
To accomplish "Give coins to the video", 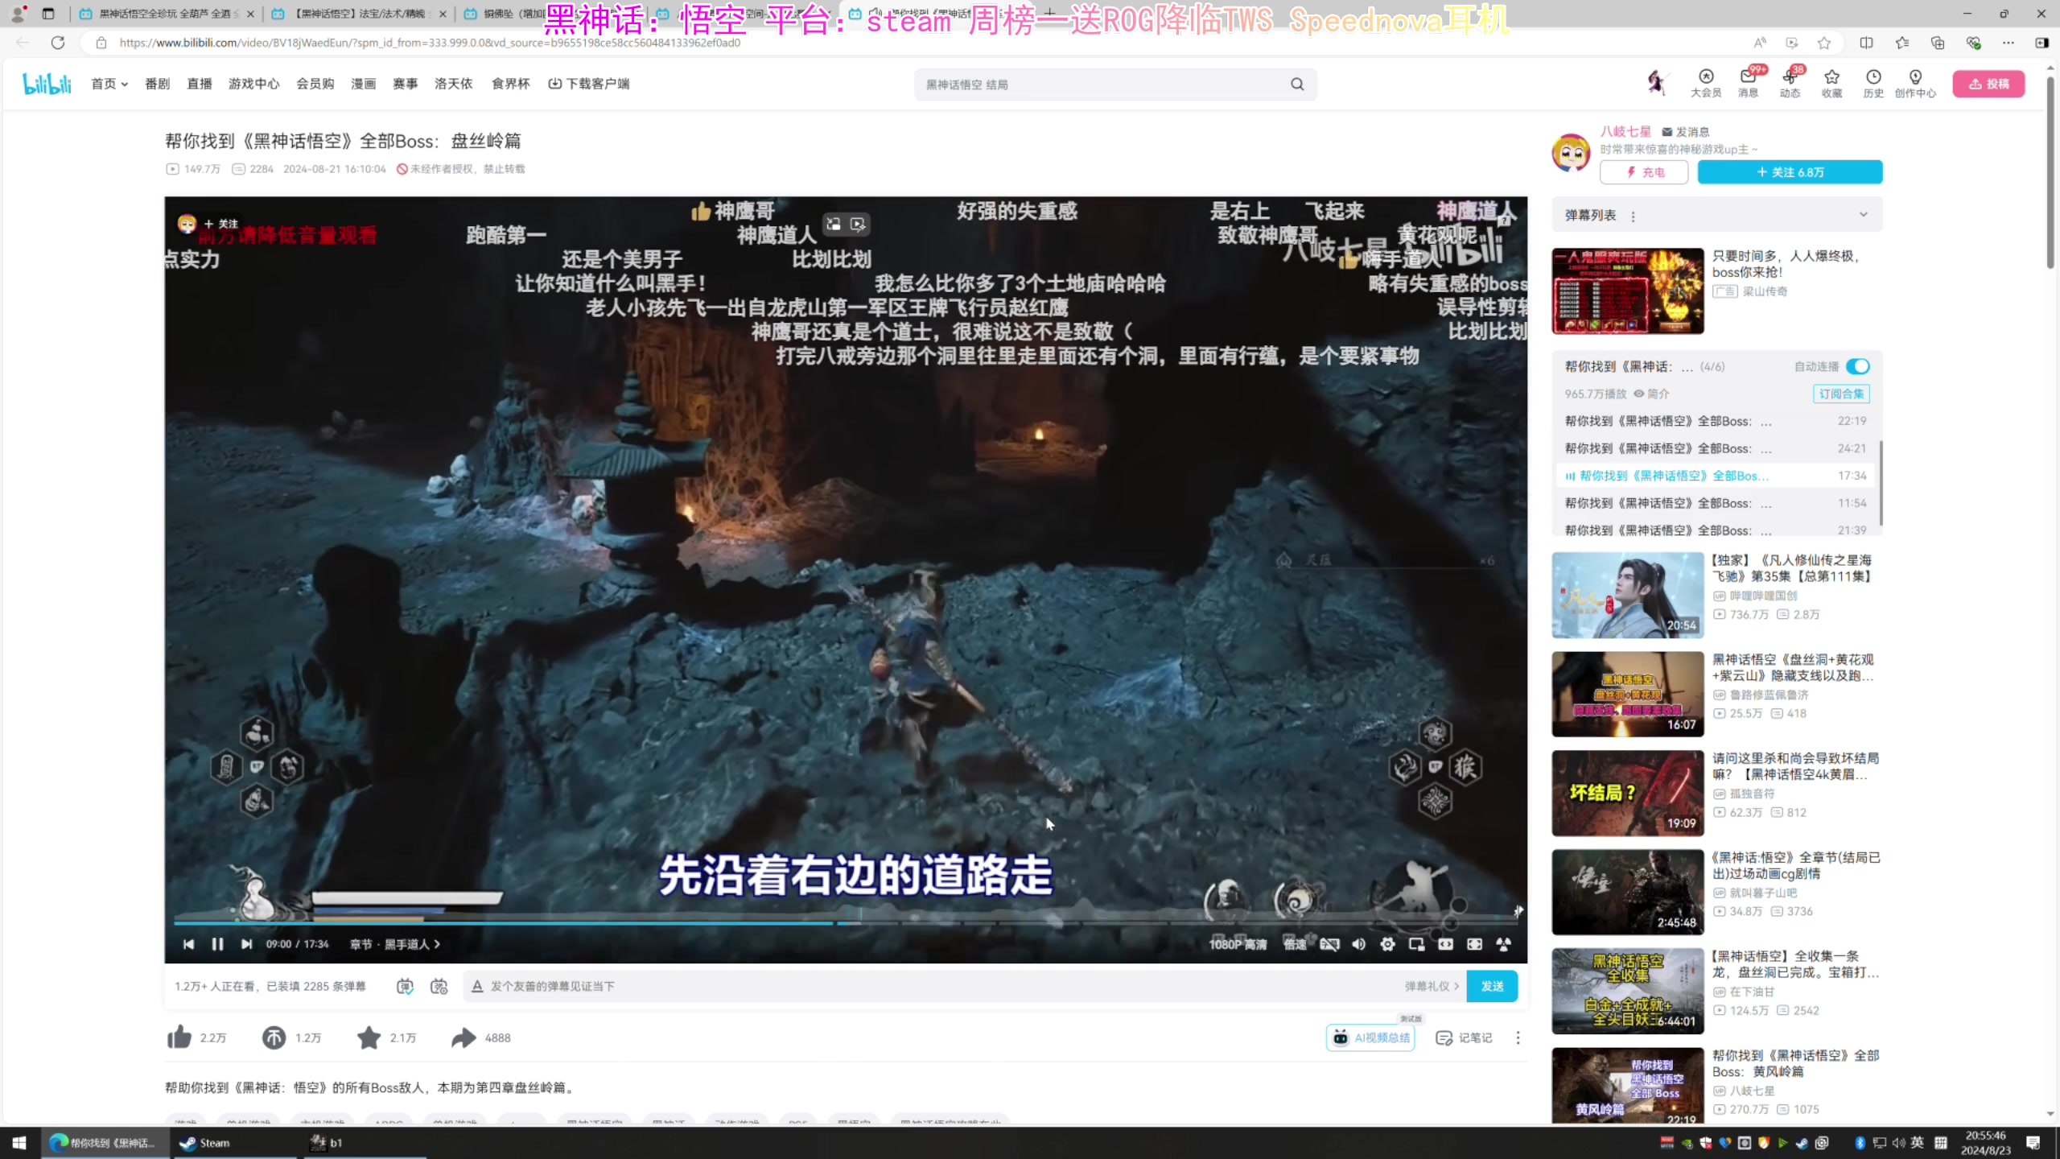I will point(274,1037).
